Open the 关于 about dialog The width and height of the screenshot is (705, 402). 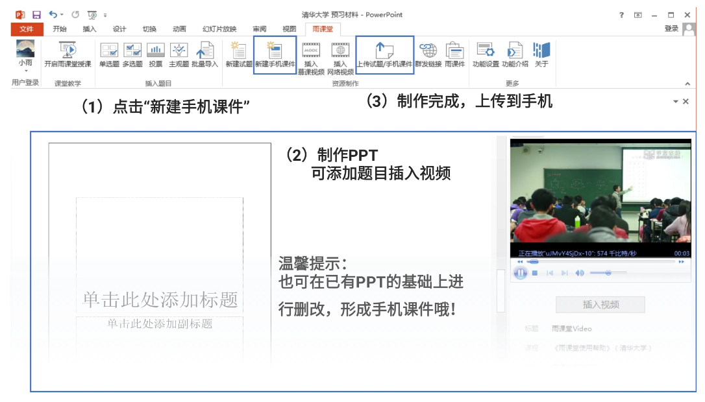541,54
